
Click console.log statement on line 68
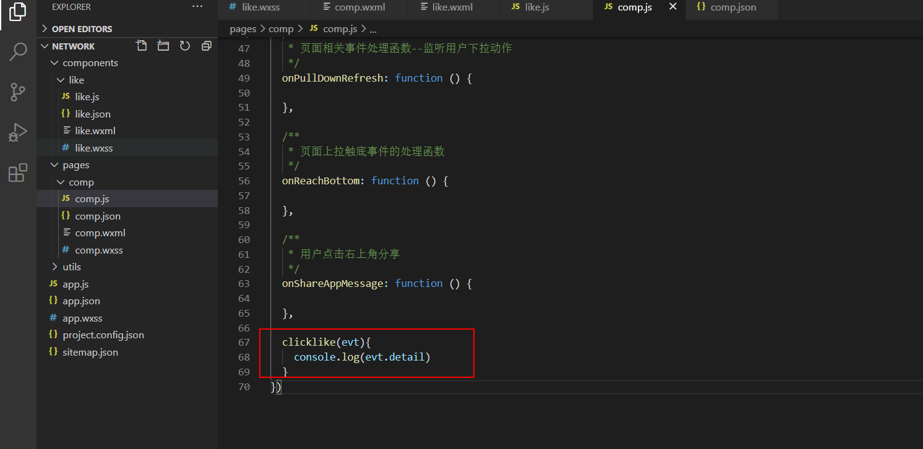tap(362, 357)
